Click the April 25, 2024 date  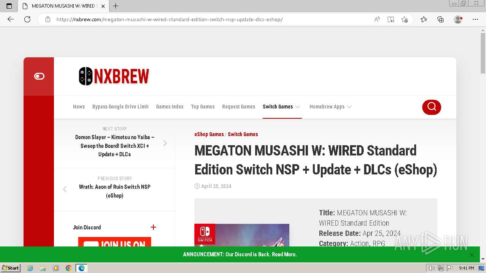(x=216, y=186)
